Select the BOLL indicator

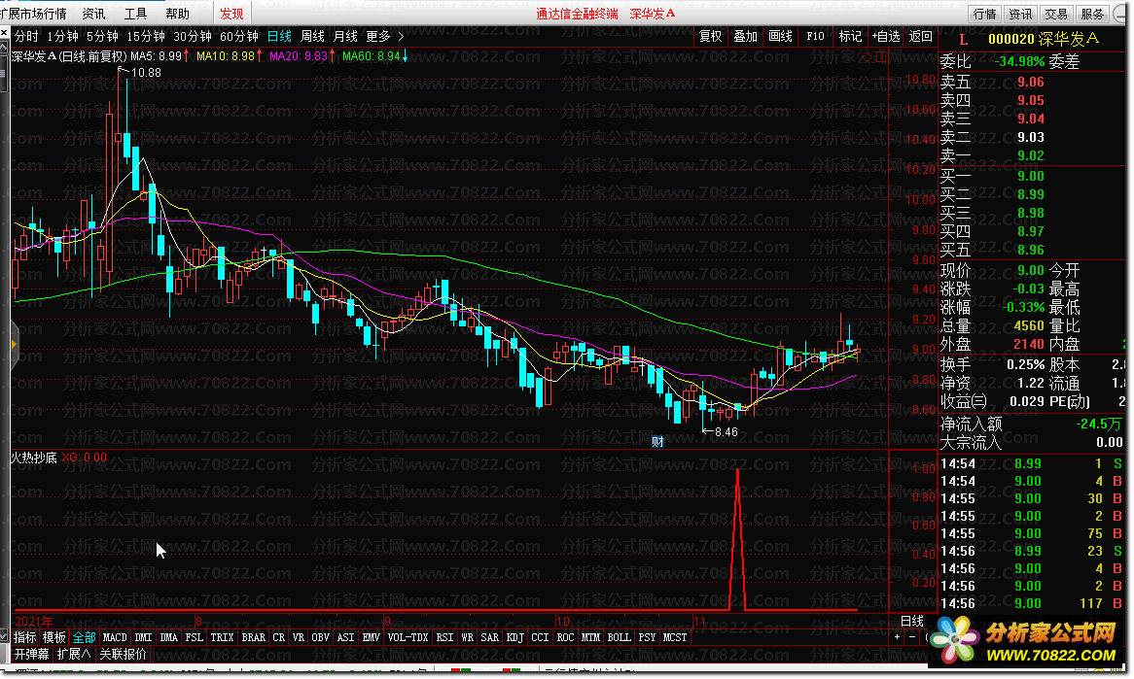620,637
